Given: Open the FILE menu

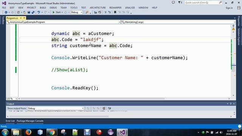Looking at the screenshot, I should pos(4,8).
